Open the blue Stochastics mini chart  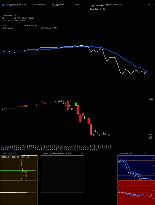click(x=136, y=168)
